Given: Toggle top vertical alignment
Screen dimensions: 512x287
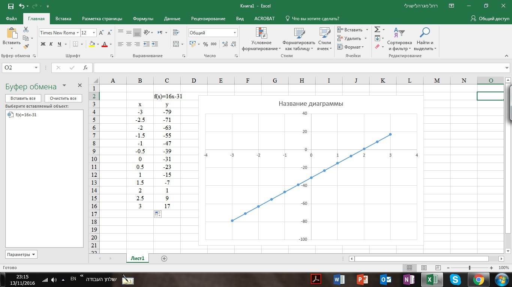Looking at the screenshot, I should [121, 33].
